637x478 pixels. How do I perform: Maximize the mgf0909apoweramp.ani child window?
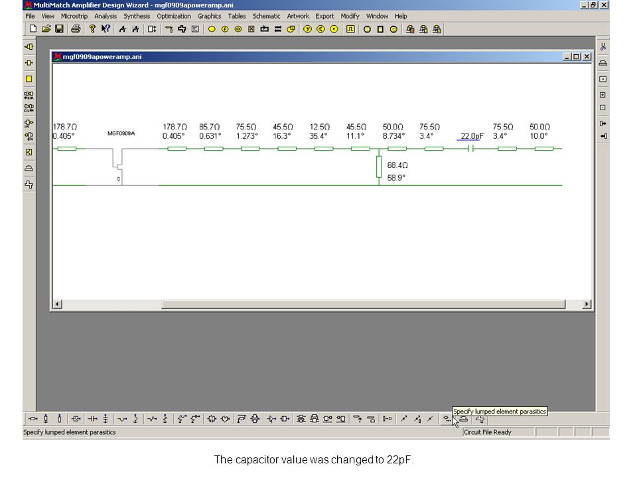tap(576, 56)
